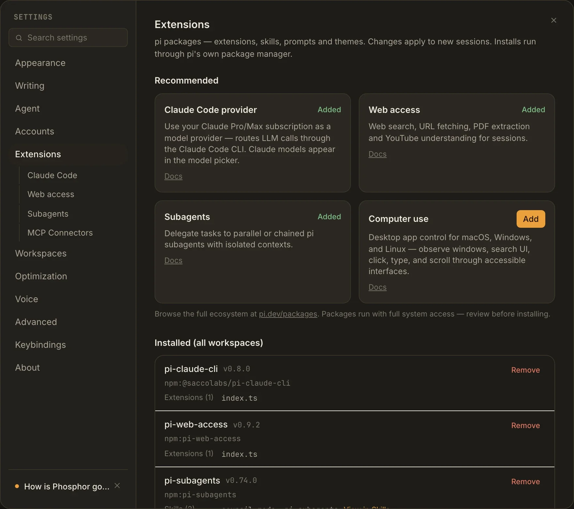Open Docs link on Computer use card
The height and width of the screenshot is (509, 574).
click(377, 287)
